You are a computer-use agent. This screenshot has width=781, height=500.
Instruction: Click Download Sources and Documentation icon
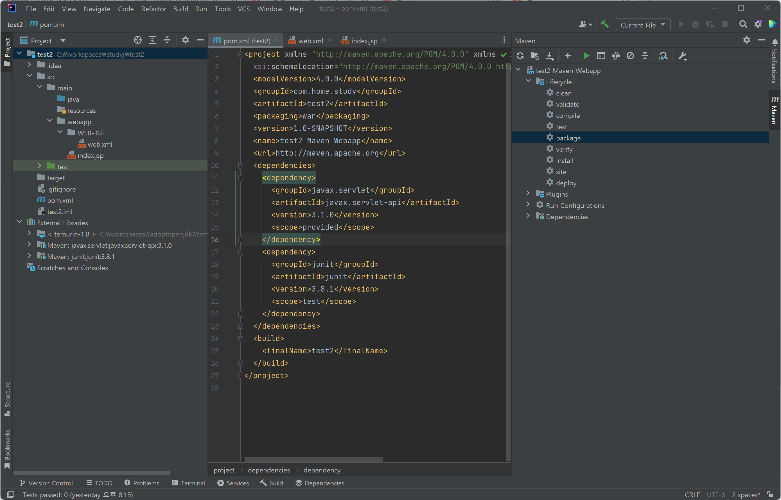point(550,56)
